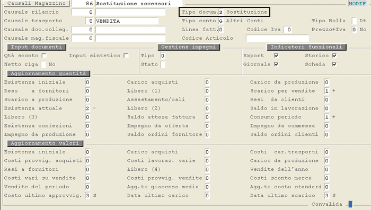Click the Saldo ordini clienti field
This screenshot has width=371, height=210.
tap(327, 135)
